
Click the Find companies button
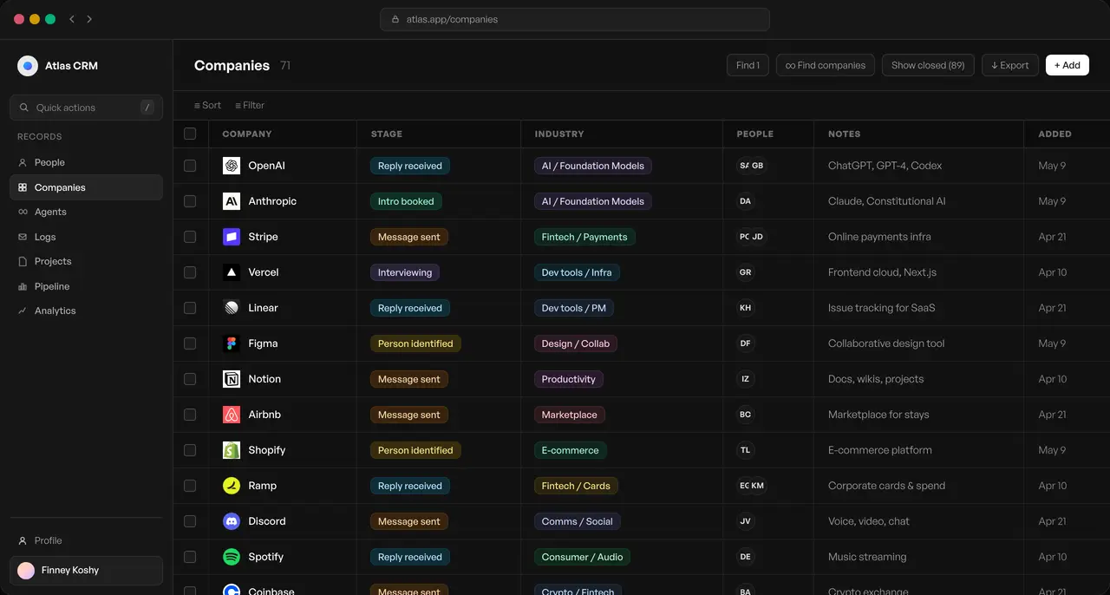coord(826,65)
